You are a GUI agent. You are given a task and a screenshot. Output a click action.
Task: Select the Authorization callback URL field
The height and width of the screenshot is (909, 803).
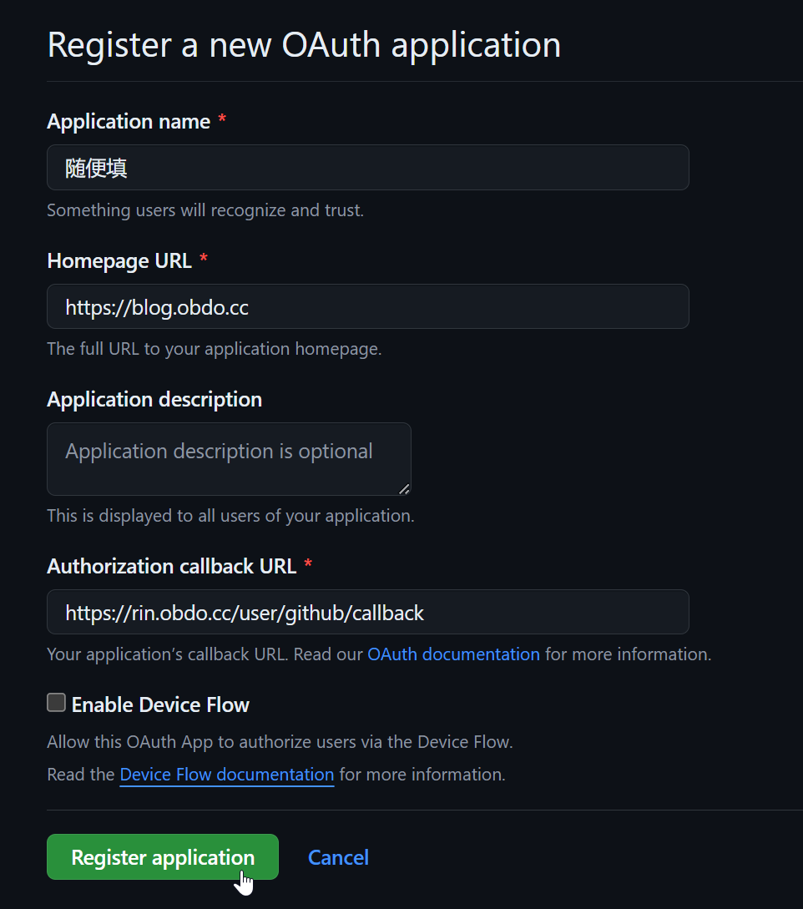[x=367, y=613]
